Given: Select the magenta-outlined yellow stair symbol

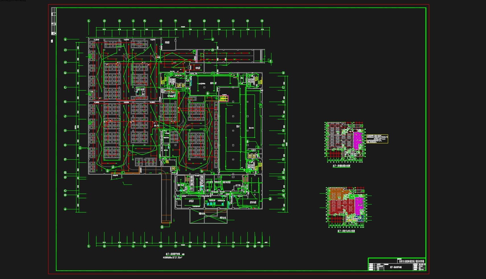Looking at the screenshot, I should click(224, 99).
